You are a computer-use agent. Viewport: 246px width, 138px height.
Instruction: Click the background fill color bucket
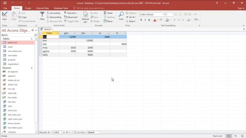click(167, 20)
